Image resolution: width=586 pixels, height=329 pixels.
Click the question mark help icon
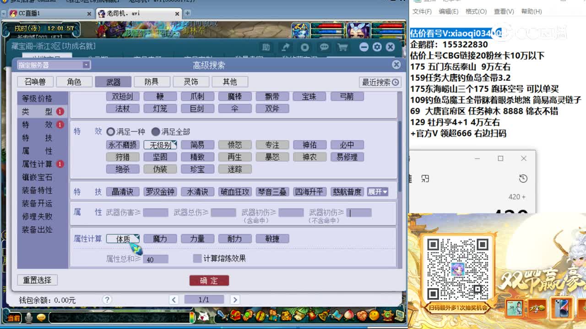pyautogui.click(x=107, y=300)
